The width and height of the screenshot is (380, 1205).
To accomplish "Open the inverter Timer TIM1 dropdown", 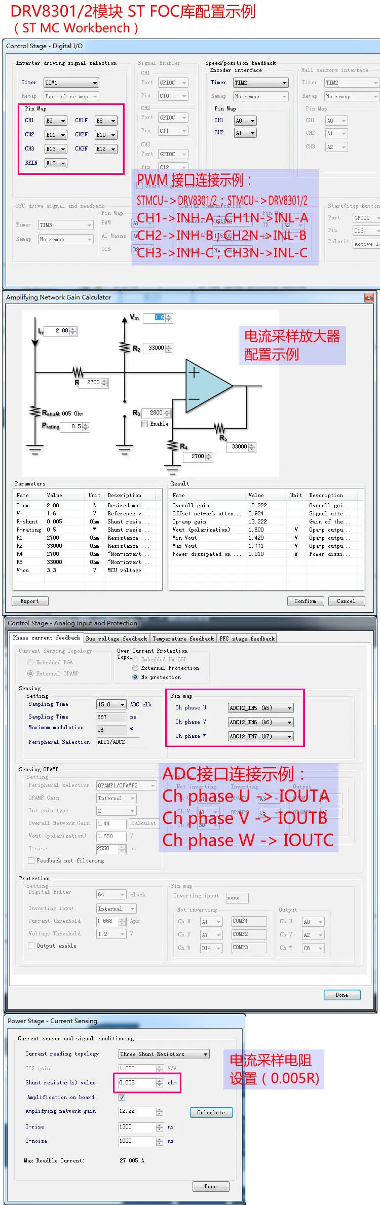I will tap(71, 83).
